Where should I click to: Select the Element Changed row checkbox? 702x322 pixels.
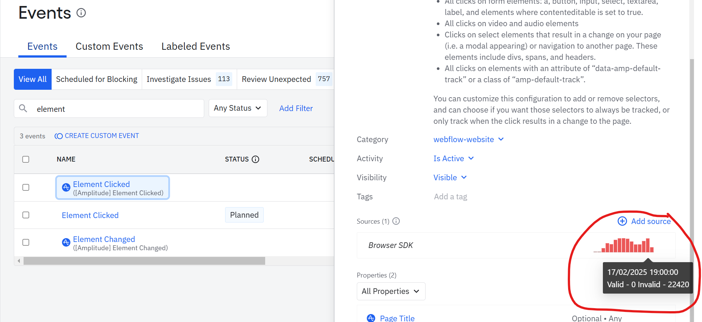click(26, 242)
